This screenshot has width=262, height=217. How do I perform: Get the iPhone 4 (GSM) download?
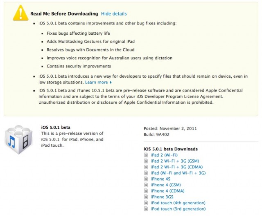click(166, 185)
